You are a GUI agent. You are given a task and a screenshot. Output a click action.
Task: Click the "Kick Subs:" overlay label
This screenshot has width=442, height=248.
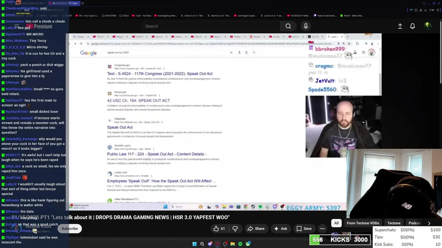384,244
